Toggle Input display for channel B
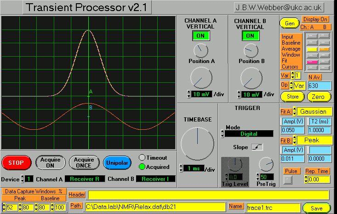This screenshot has width=337, height=214. (x=324, y=36)
